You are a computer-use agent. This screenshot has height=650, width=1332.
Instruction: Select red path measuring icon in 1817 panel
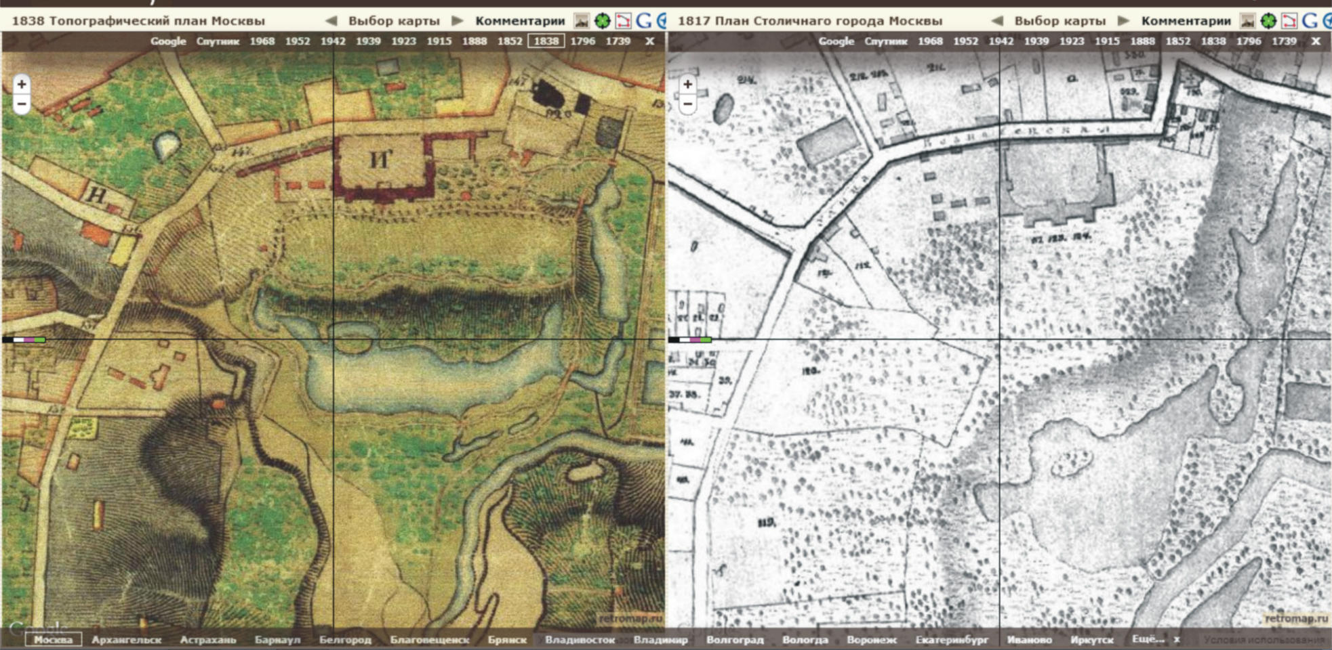point(1289,21)
